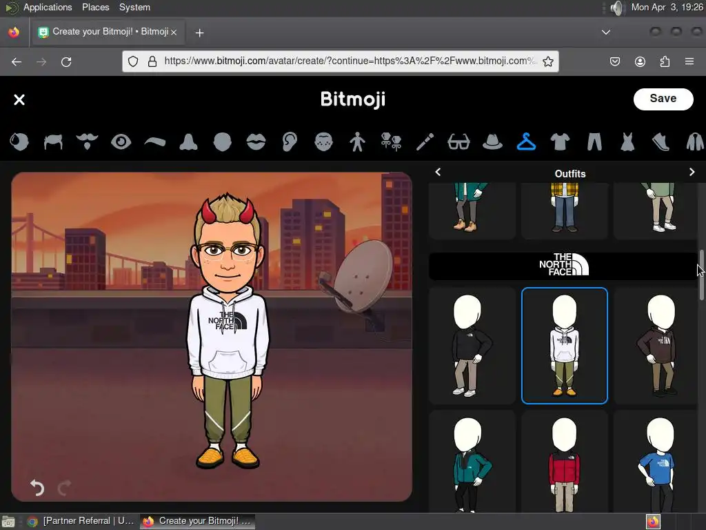Viewport: 706px width, 530px height.
Task: Show desktop via bottom-left taskbar icon
Action: (8, 522)
